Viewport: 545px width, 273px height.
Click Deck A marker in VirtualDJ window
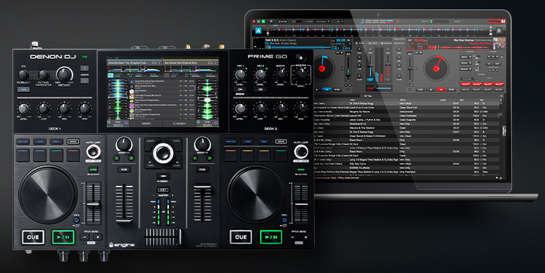pos(258,30)
